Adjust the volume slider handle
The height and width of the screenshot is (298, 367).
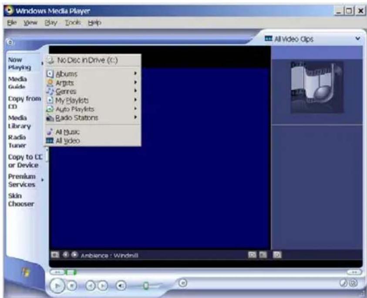146,286
